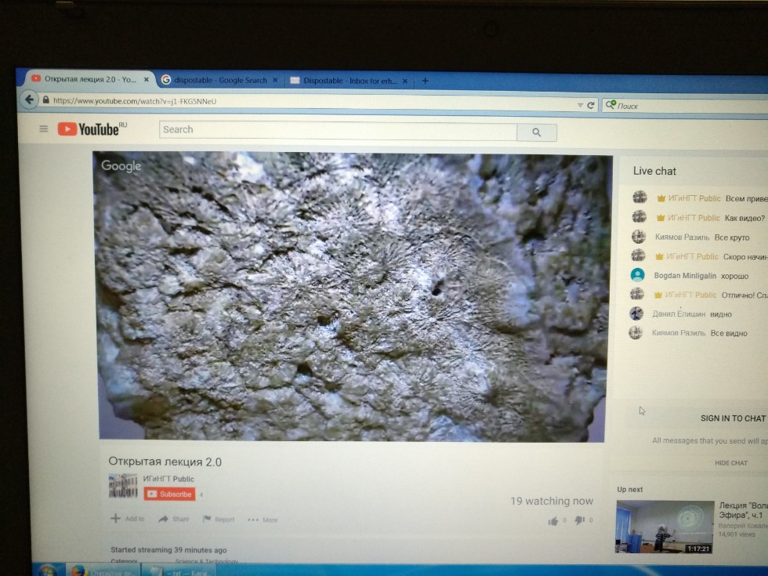The image size is (768, 576).
Task: Click the browser back arrow button
Action: [29, 100]
